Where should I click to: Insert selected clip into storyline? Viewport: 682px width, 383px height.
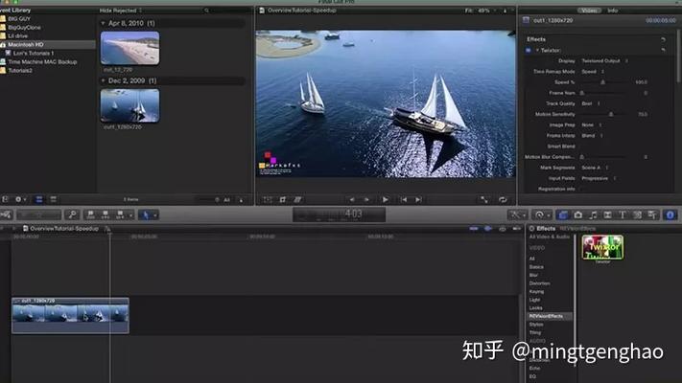coord(106,214)
